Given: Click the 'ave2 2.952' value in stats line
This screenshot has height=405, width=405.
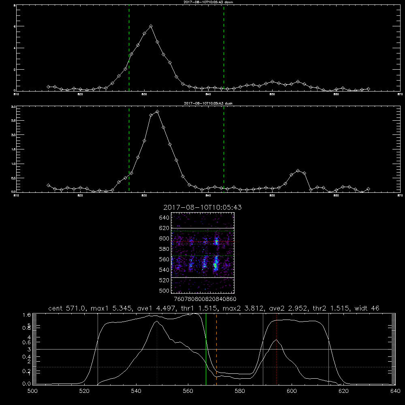Looking at the screenshot, I should point(288,308).
